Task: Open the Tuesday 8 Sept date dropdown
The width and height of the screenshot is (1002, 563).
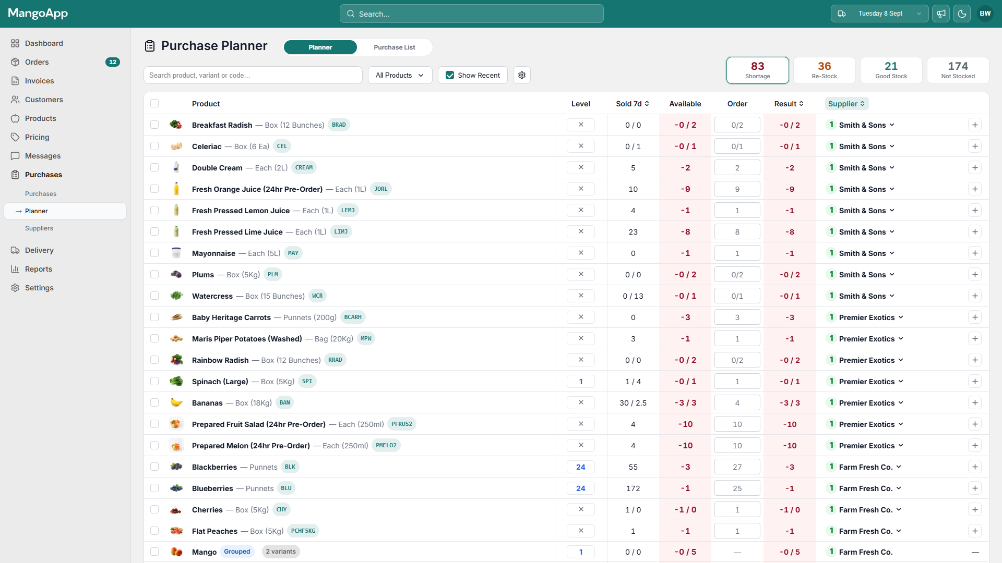Action: 879,14
